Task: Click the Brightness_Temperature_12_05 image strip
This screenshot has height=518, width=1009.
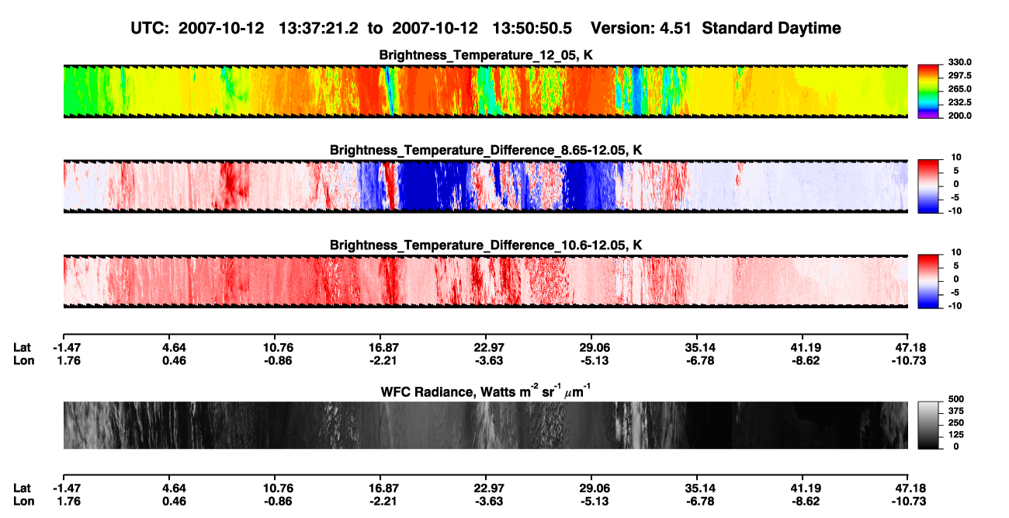Action: [x=485, y=91]
